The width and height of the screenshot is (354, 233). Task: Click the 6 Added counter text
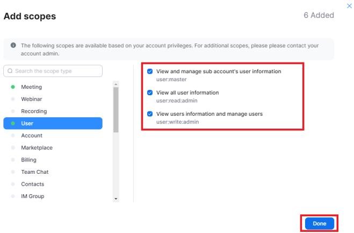[319, 15]
